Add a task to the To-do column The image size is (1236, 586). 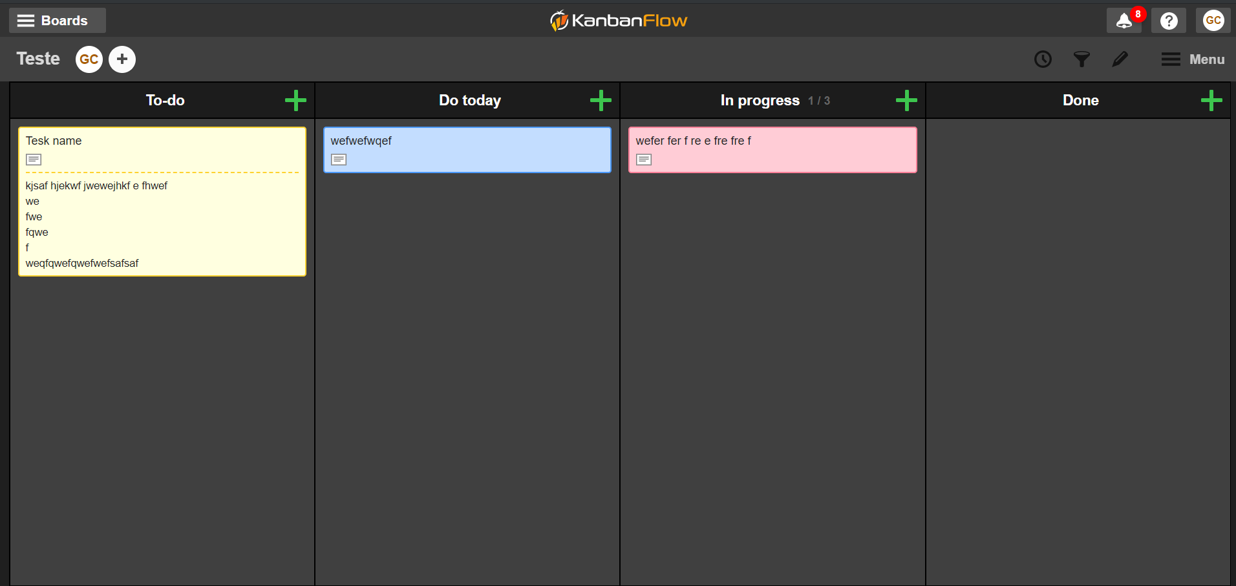pyautogui.click(x=295, y=100)
